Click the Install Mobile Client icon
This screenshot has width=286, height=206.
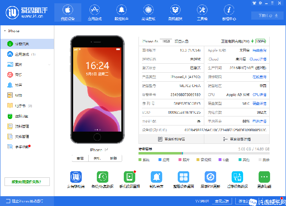[76, 177]
